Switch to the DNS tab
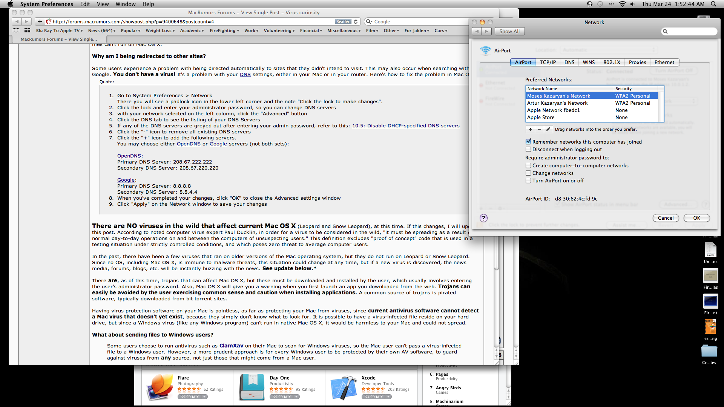 [x=569, y=62]
